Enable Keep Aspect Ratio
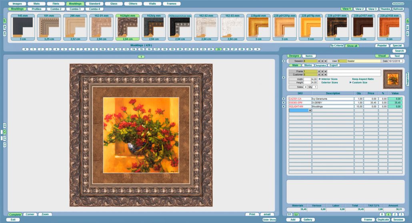The width and height of the screenshot is (412, 223). point(363,79)
